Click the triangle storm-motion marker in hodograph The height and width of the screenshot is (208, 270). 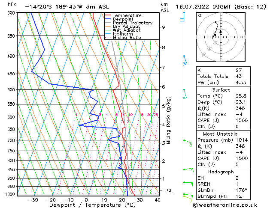[x=221, y=32]
